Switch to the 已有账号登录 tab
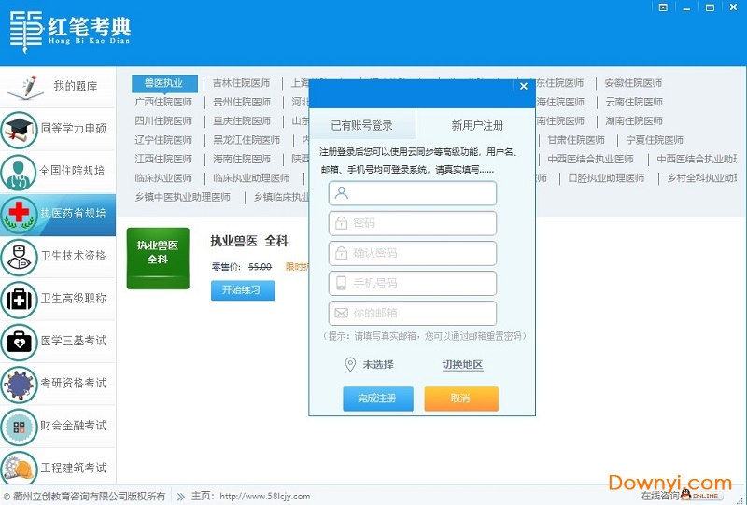The width and height of the screenshot is (747, 505). pos(362,125)
